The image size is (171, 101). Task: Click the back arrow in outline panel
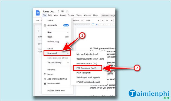(x=39, y=31)
